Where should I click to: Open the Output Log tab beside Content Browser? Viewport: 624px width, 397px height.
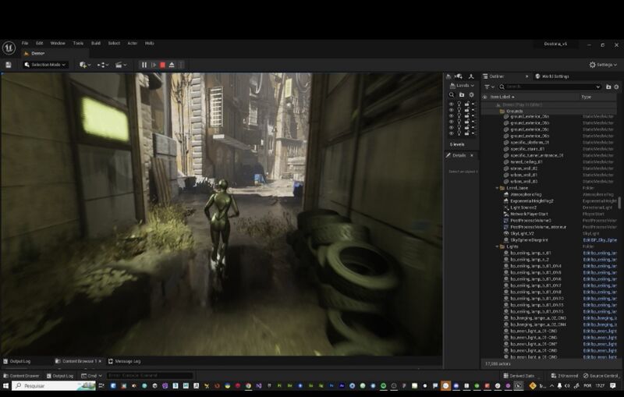coord(16,361)
